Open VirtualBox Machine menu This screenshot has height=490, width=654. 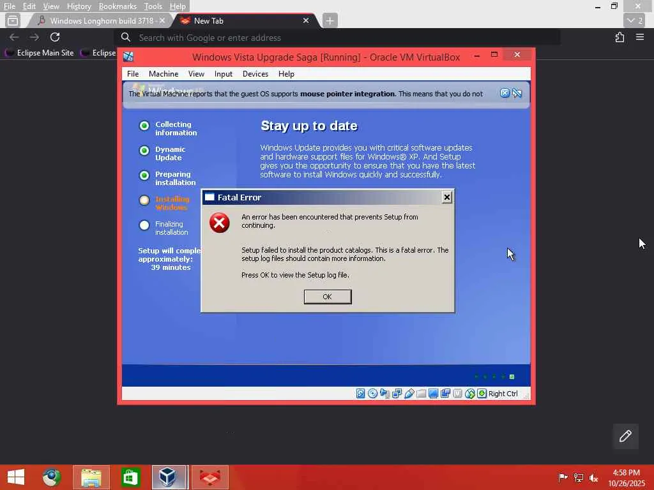click(163, 74)
